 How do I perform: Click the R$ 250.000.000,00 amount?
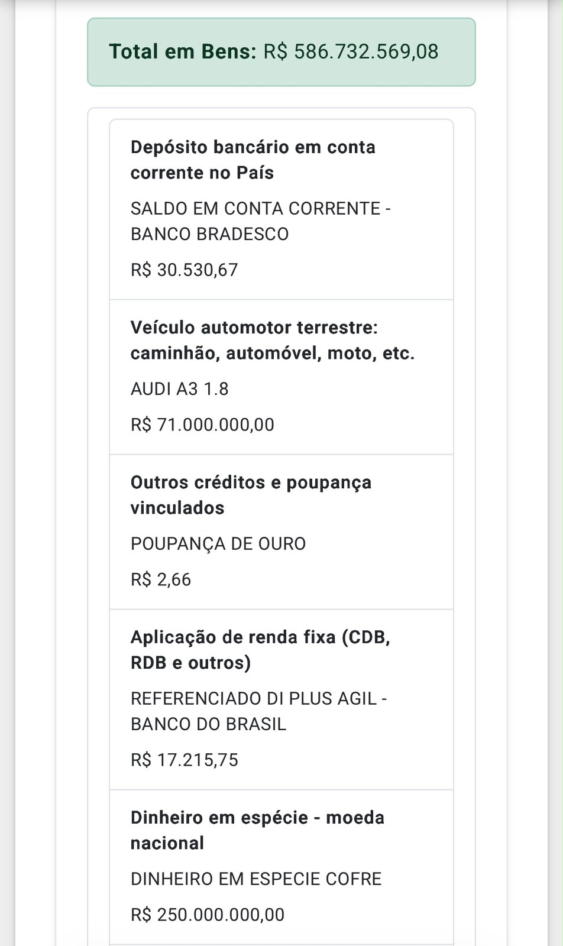208,915
